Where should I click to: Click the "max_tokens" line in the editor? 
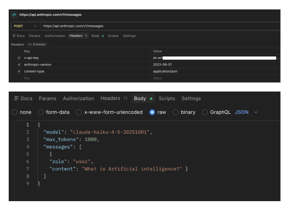(71, 140)
